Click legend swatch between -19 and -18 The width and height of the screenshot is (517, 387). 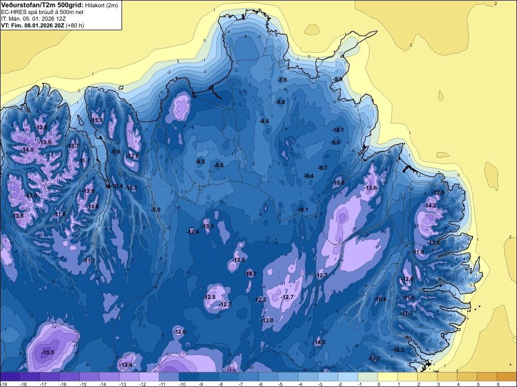point(10,377)
